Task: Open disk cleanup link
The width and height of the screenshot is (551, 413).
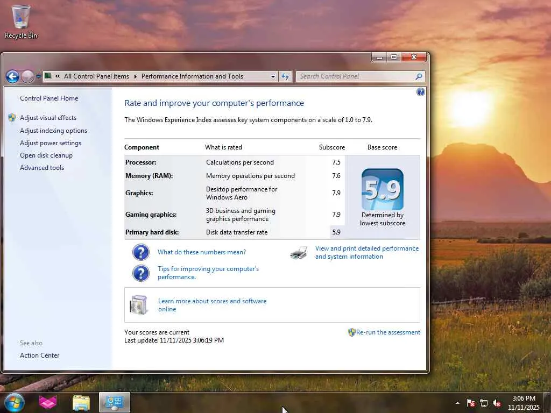Action: [46, 155]
